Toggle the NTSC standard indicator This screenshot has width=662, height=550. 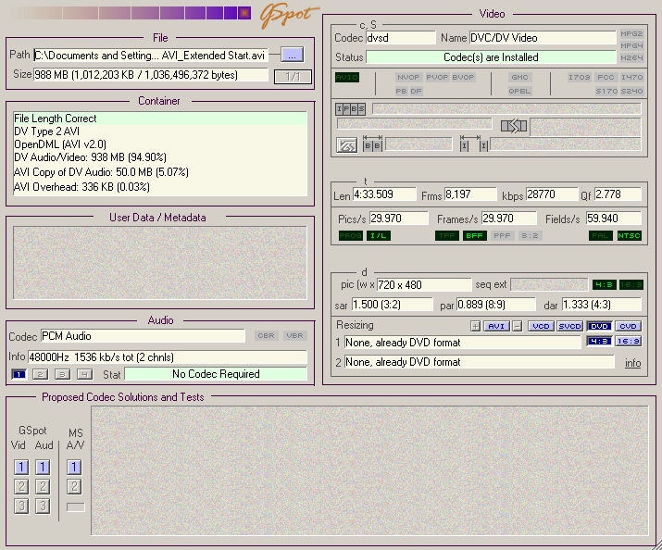click(629, 235)
